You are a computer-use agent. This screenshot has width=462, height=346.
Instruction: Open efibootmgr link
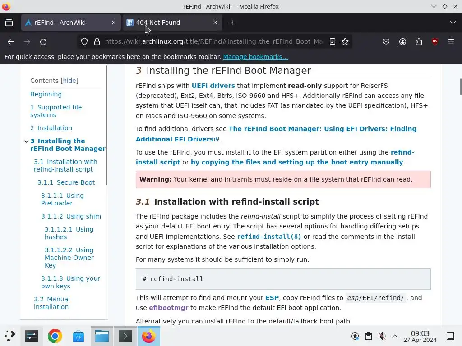[169, 308]
